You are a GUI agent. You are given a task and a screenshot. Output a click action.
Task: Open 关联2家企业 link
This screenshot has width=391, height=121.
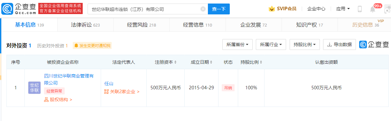122,92
